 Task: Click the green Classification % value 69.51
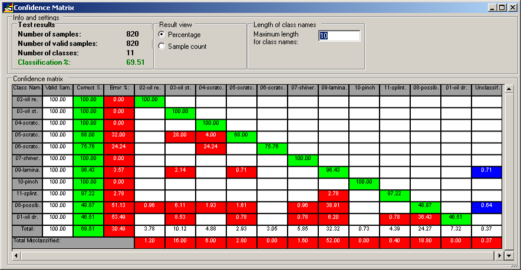pyautogui.click(x=135, y=62)
